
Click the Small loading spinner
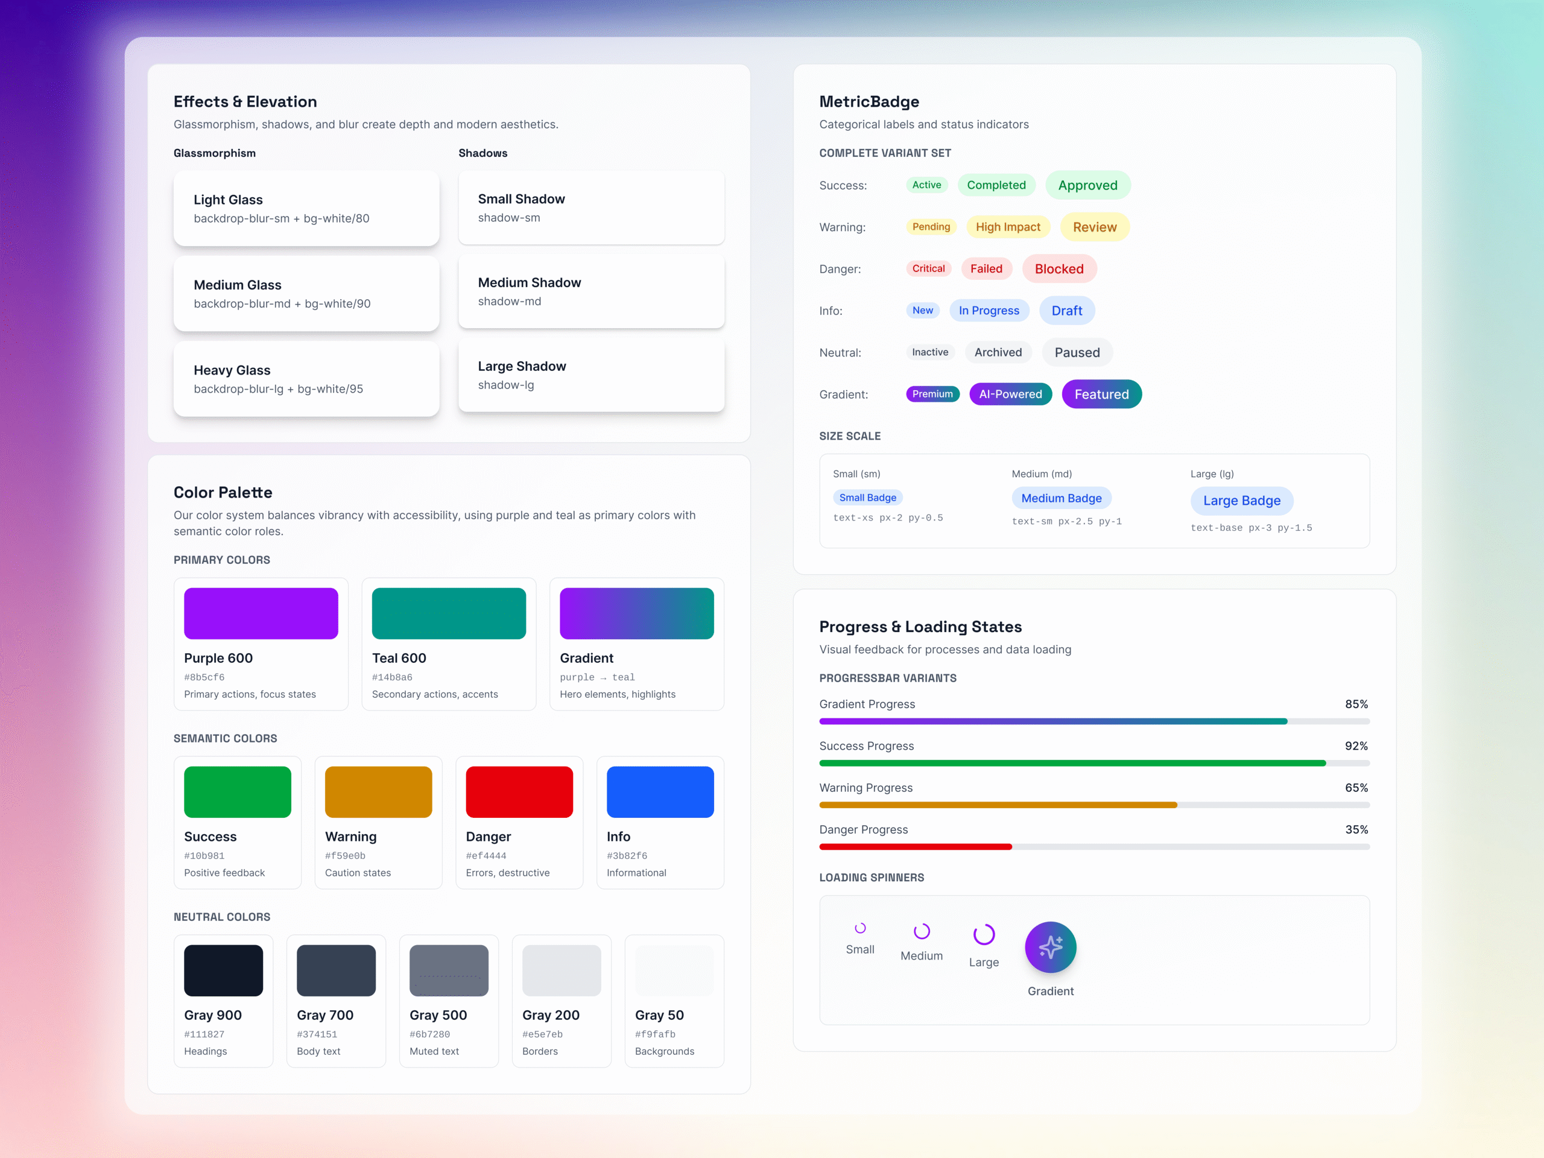click(x=860, y=928)
